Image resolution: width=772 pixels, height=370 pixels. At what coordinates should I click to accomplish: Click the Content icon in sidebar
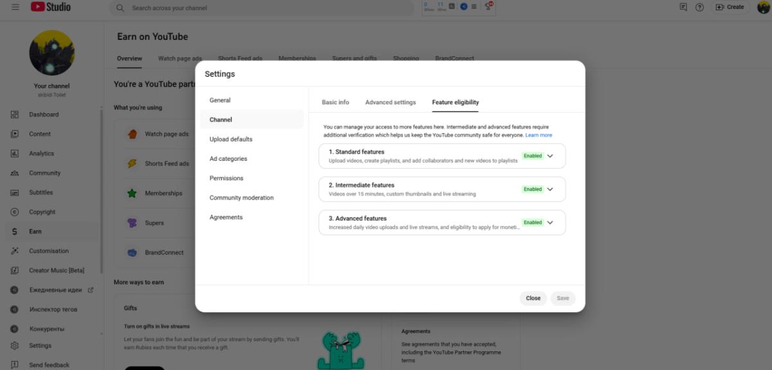15,134
